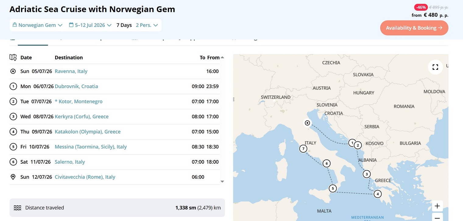Click the departure icon in the Ravenna row
This screenshot has width=463, height=221.
pyautogui.click(x=13, y=71)
